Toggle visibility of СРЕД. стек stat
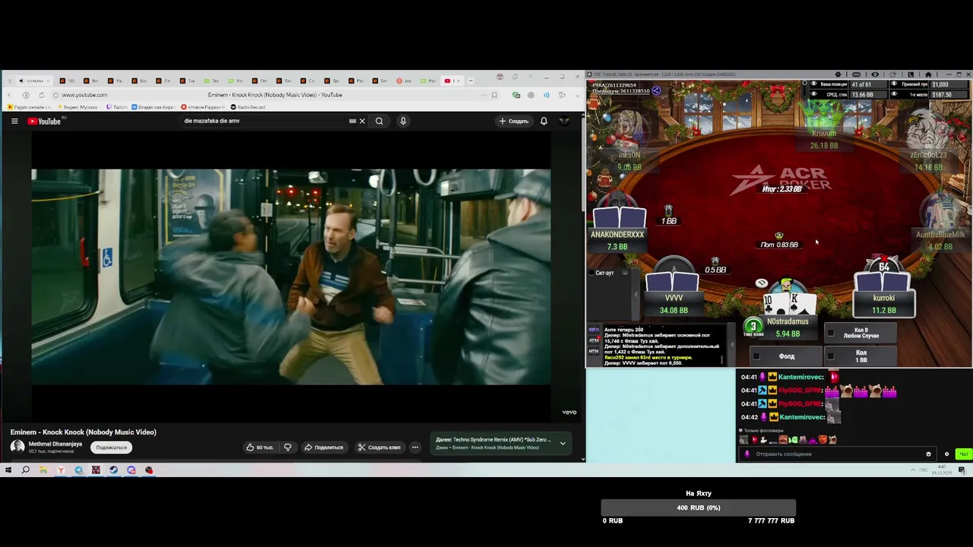Screen dimensions: 973x547 coord(814,94)
